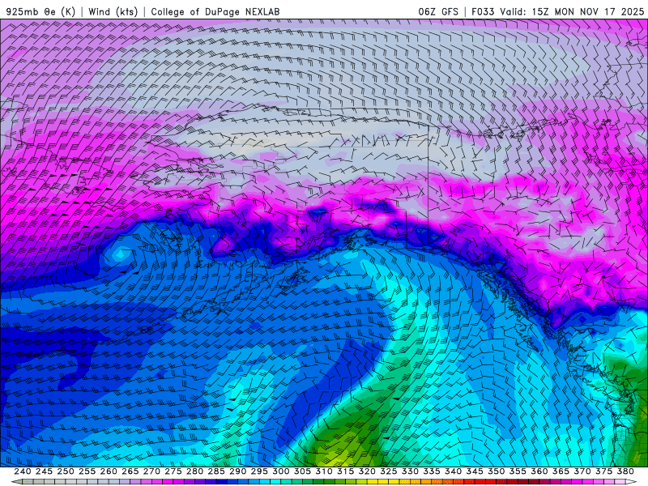Click the 300 label on the color scale
Image resolution: width=648 pixels, height=486 pixels.
tap(280, 471)
